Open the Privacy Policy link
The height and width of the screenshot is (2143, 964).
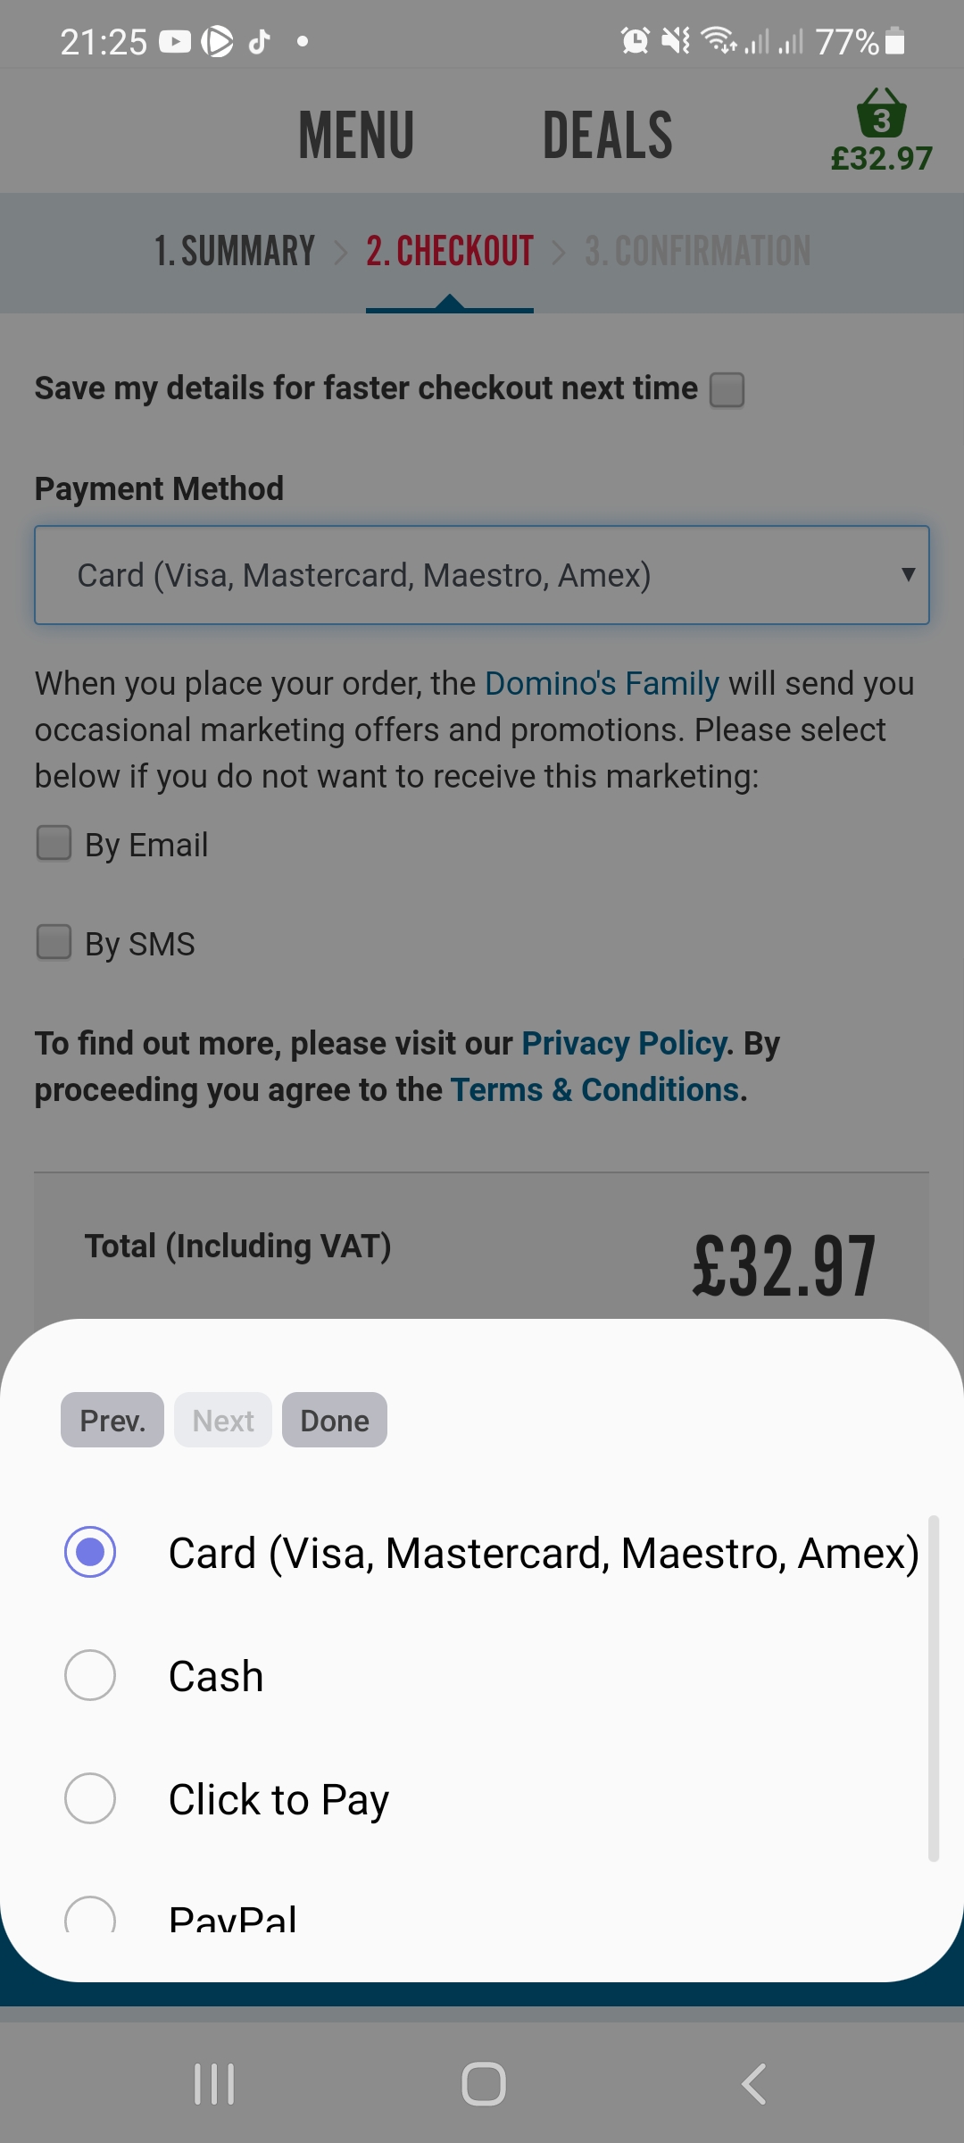[624, 1043]
